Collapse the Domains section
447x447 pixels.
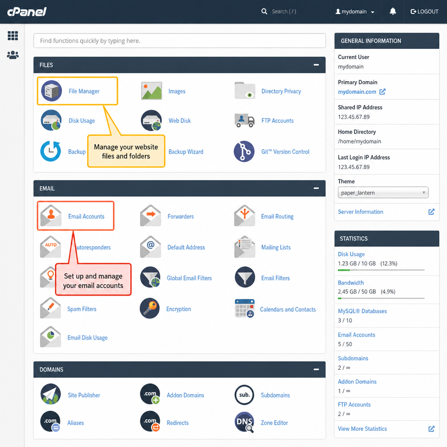316,369
